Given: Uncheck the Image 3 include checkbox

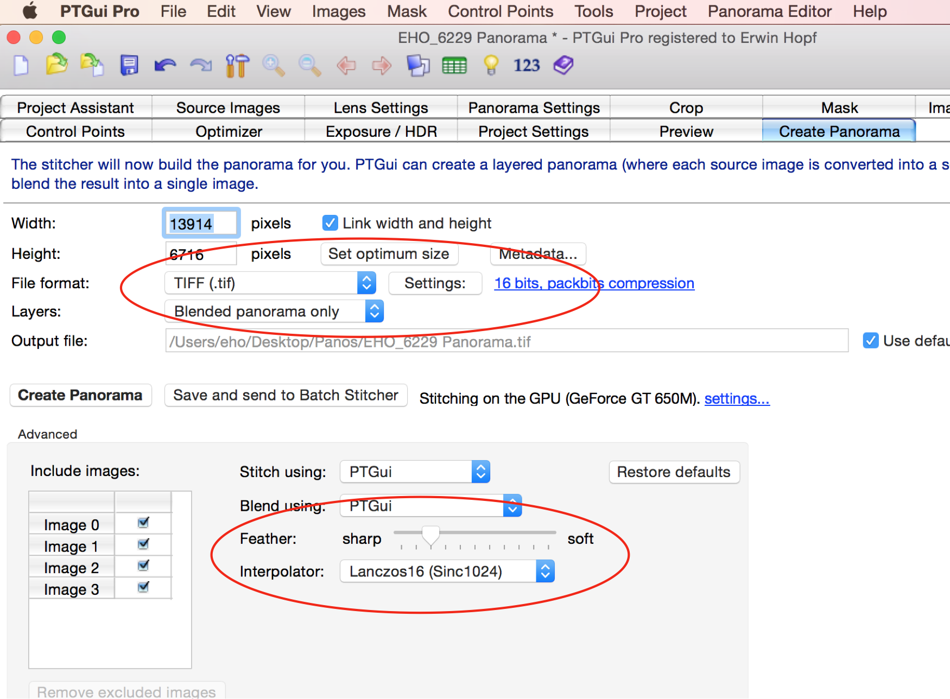Looking at the screenshot, I should [143, 587].
